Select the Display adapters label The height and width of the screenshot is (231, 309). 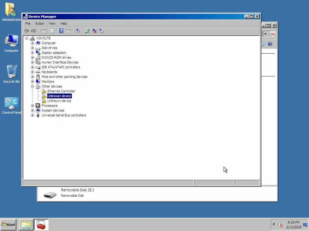coord(54,53)
